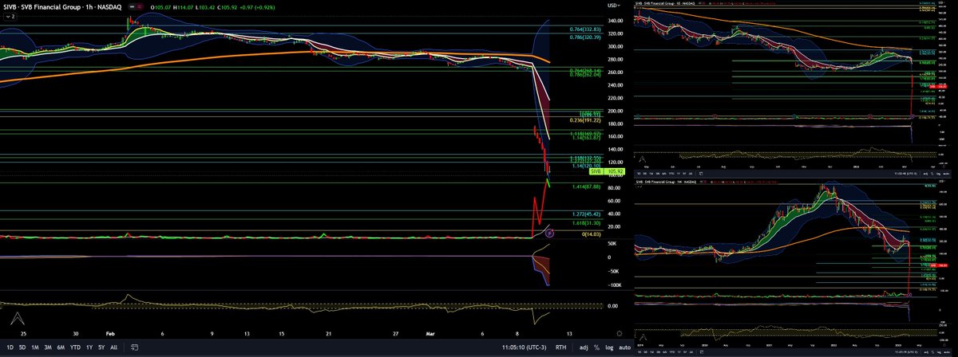Open the go-to-date calendar icon, main chart
Viewport: 958px width, 357px height.
tap(135, 348)
